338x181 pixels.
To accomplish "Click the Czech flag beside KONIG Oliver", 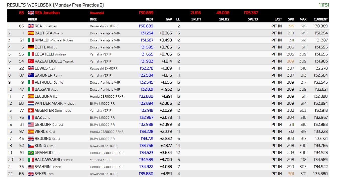I will (31, 145).
